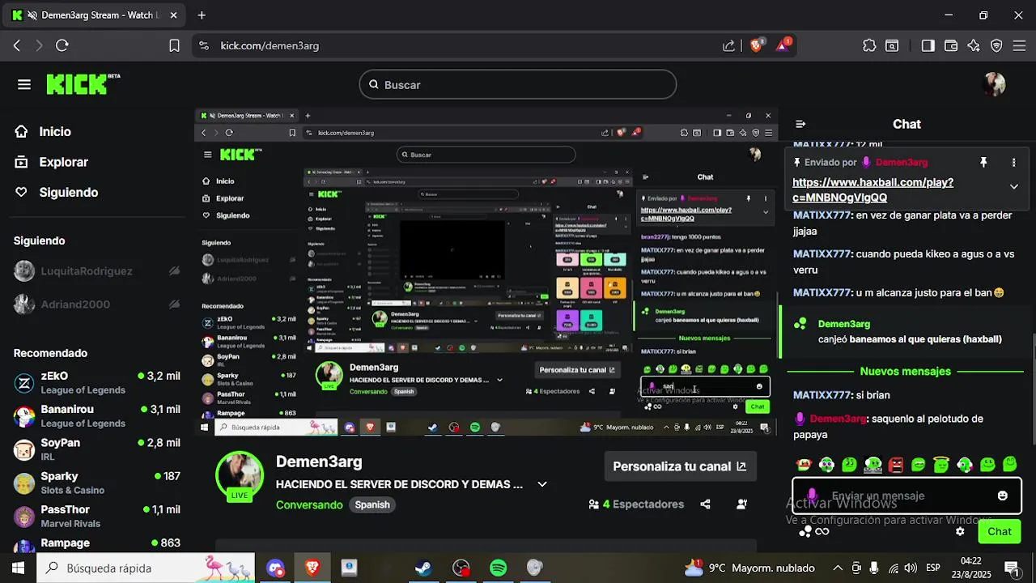Image resolution: width=1036 pixels, height=583 pixels.
Task: Expand the pinned message chevron
Action: 1013,186
